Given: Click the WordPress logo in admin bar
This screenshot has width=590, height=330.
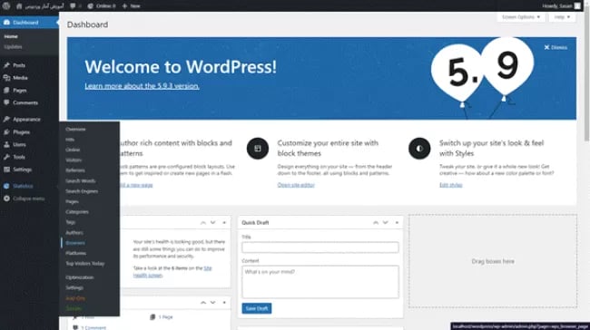Looking at the screenshot, I should [x=6, y=5].
